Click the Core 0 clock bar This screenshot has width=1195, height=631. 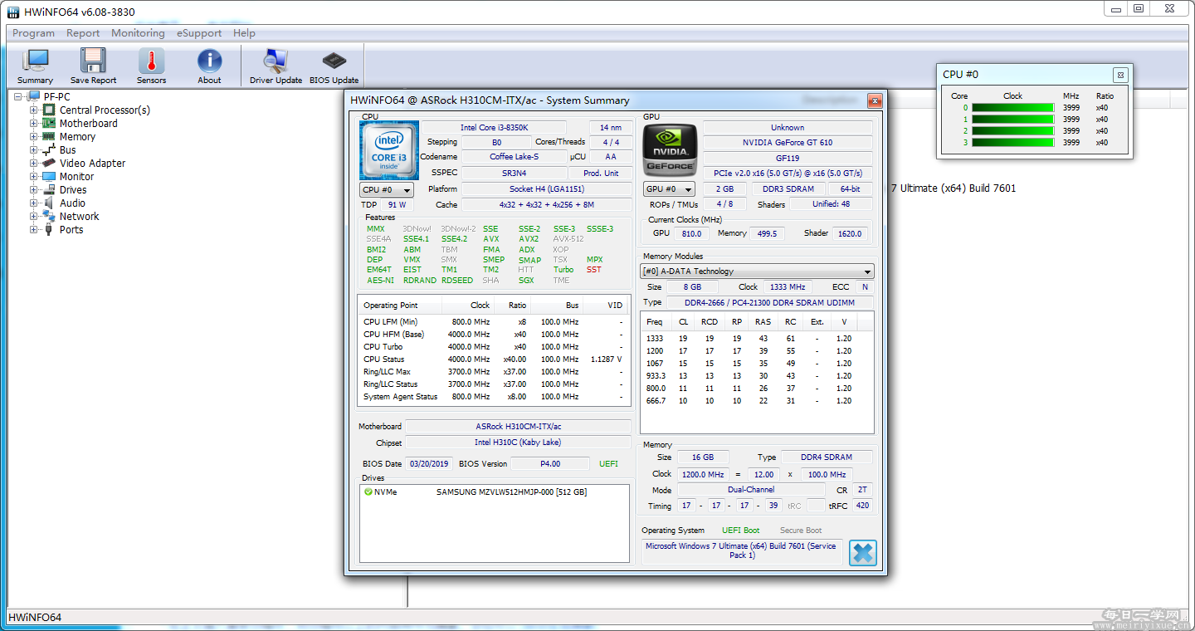point(1012,107)
